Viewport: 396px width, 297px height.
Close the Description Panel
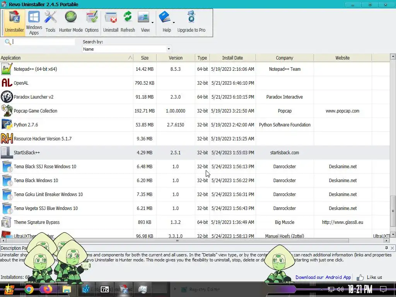coord(392,248)
